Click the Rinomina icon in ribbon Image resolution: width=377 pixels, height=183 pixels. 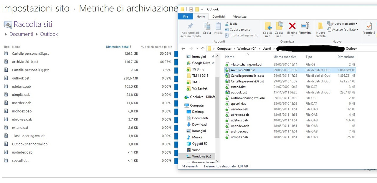coord(305,26)
